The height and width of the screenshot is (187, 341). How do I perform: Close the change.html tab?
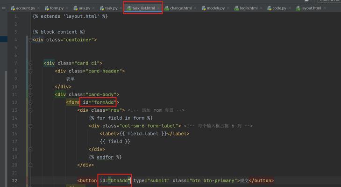(195, 8)
